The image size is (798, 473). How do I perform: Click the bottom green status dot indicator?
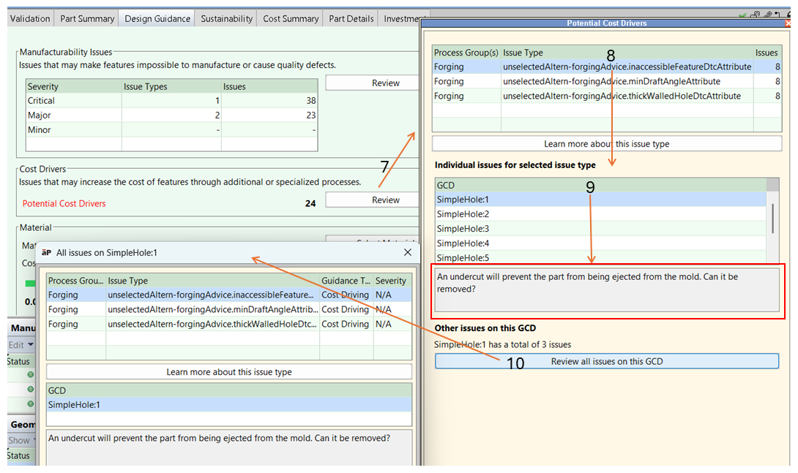31,404
